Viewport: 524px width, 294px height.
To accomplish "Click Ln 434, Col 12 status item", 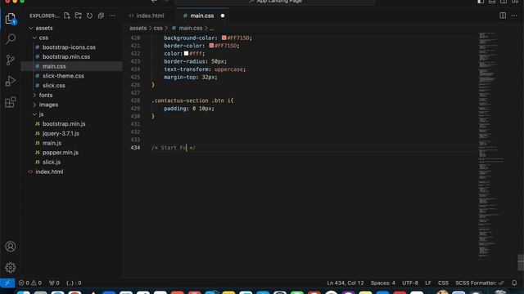I will pos(346,283).
